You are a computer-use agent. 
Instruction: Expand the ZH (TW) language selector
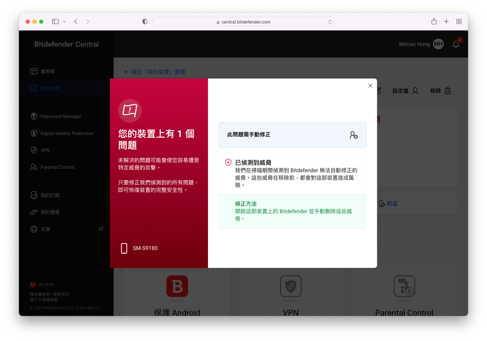45,284
